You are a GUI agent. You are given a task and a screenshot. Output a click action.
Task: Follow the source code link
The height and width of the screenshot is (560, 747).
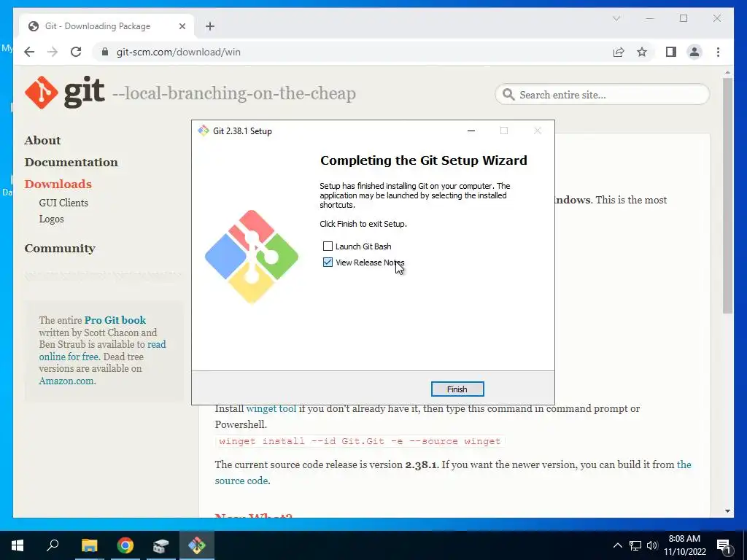click(x=241, y=481)
